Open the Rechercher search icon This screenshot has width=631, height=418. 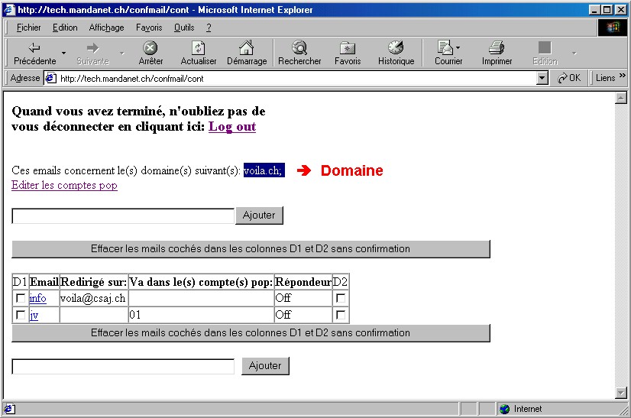299,48
